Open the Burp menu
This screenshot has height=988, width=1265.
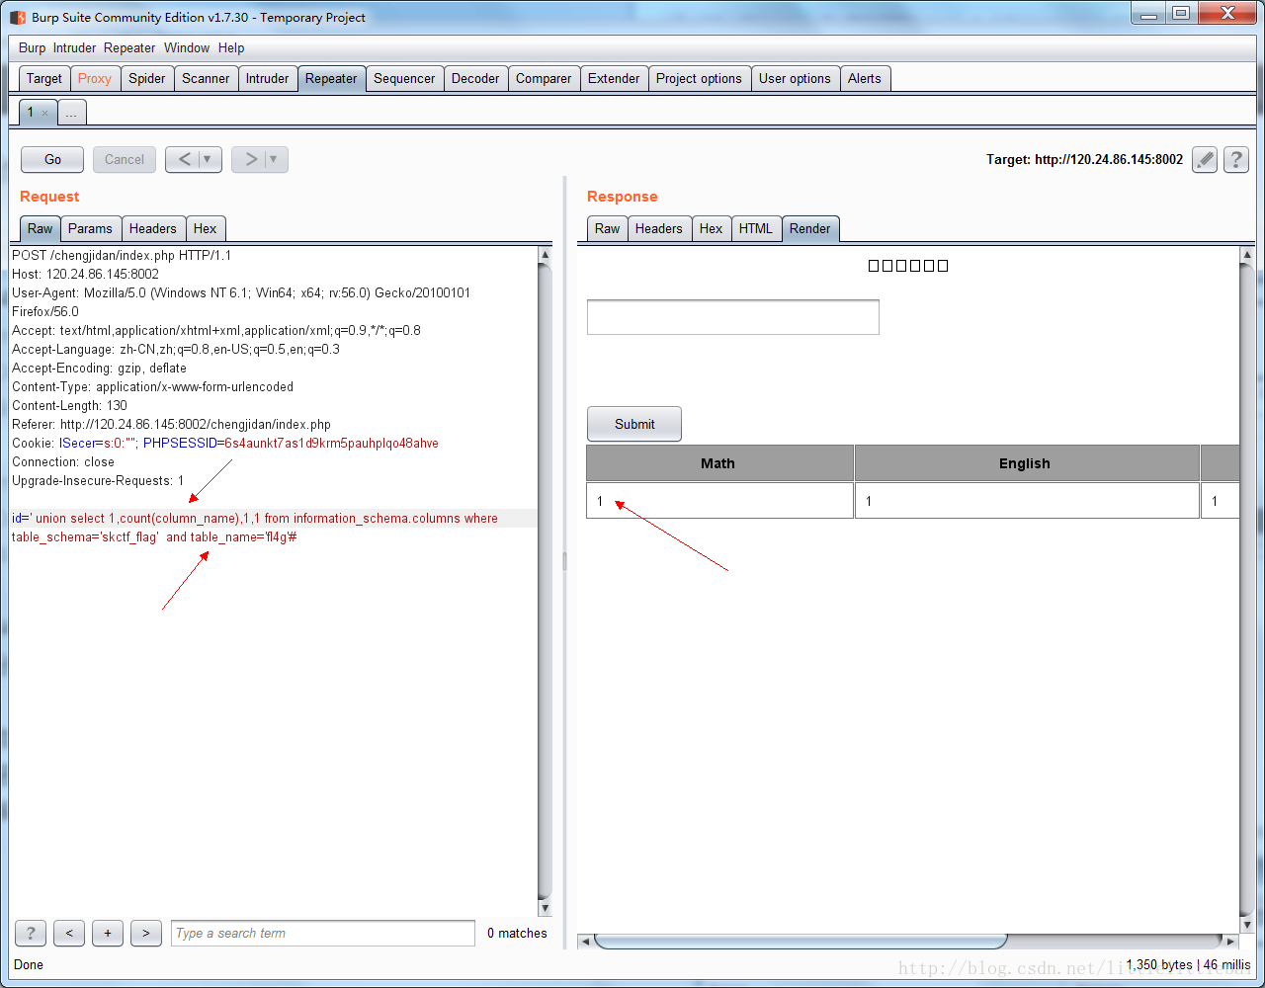coord(32,47)
